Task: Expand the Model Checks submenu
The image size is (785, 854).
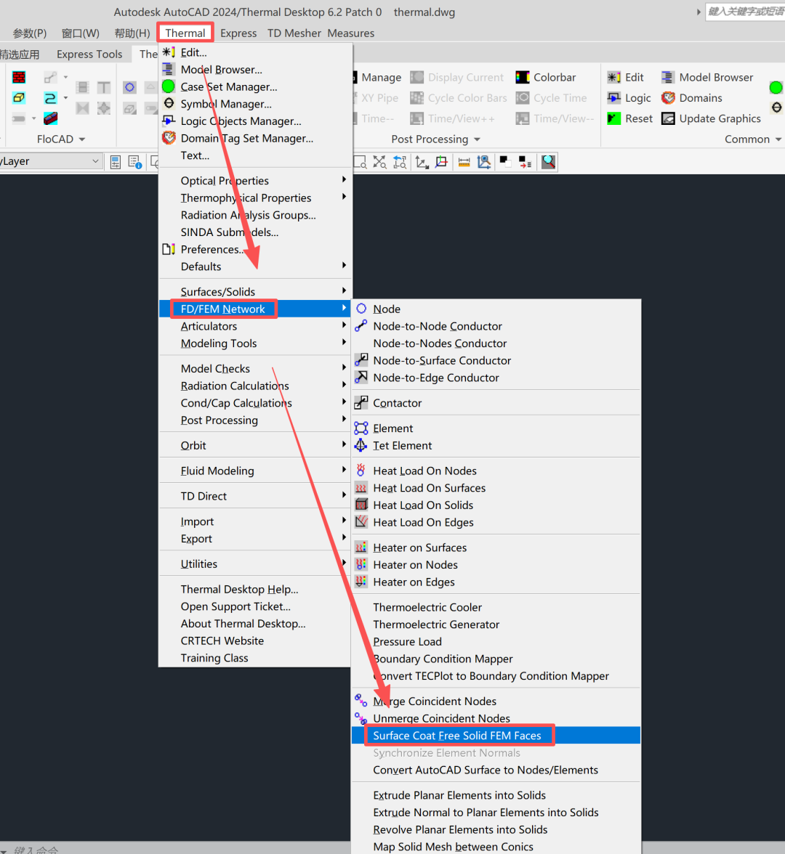Action: [254, 369]
